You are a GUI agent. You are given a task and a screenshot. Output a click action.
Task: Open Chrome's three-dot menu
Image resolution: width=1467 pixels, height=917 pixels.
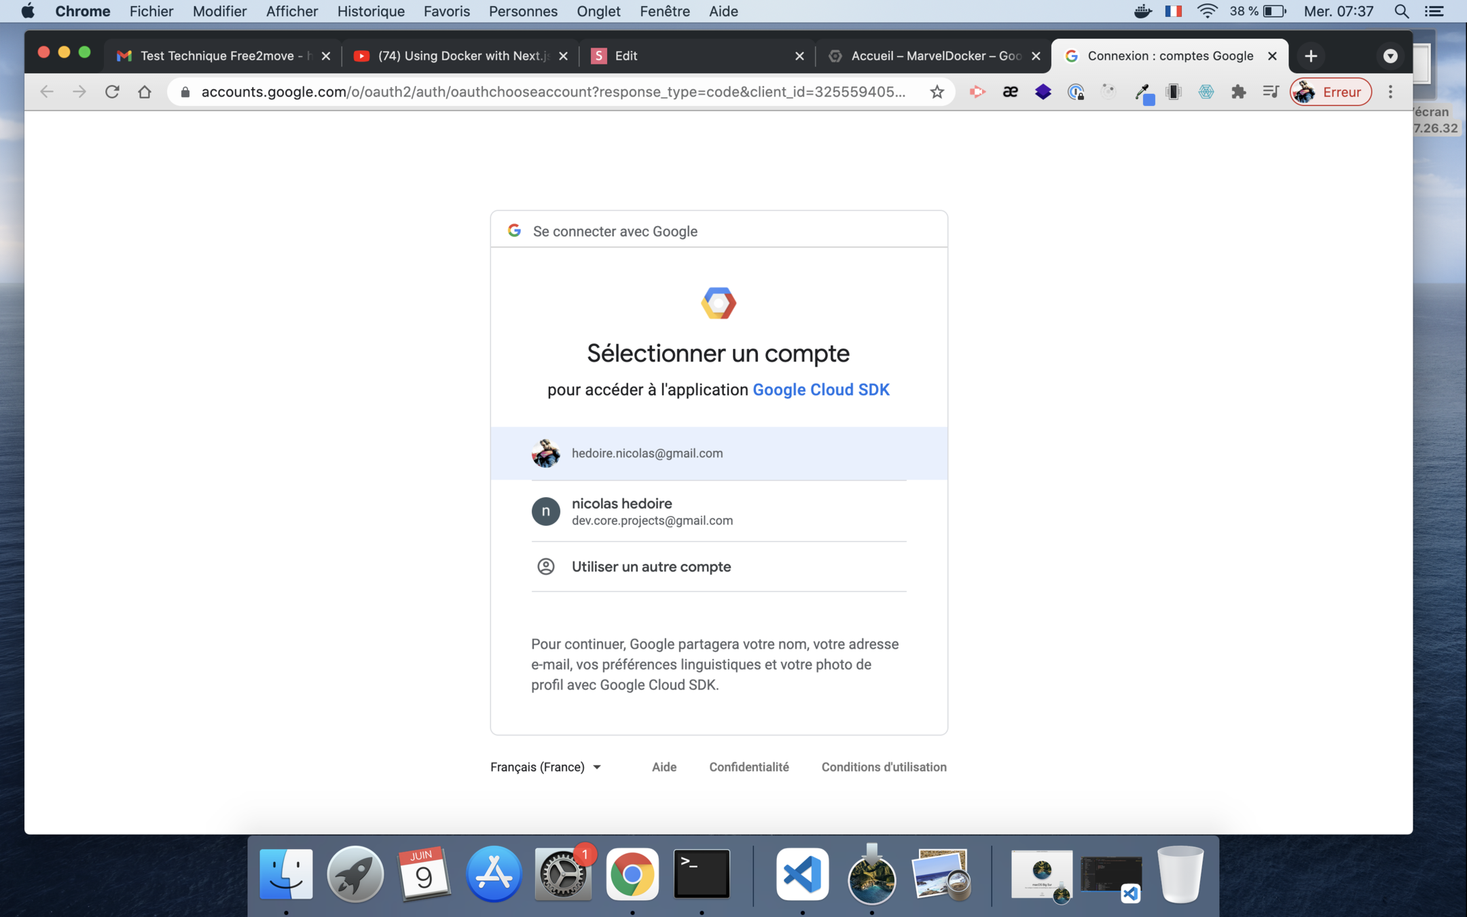[x=1390, y=92]
